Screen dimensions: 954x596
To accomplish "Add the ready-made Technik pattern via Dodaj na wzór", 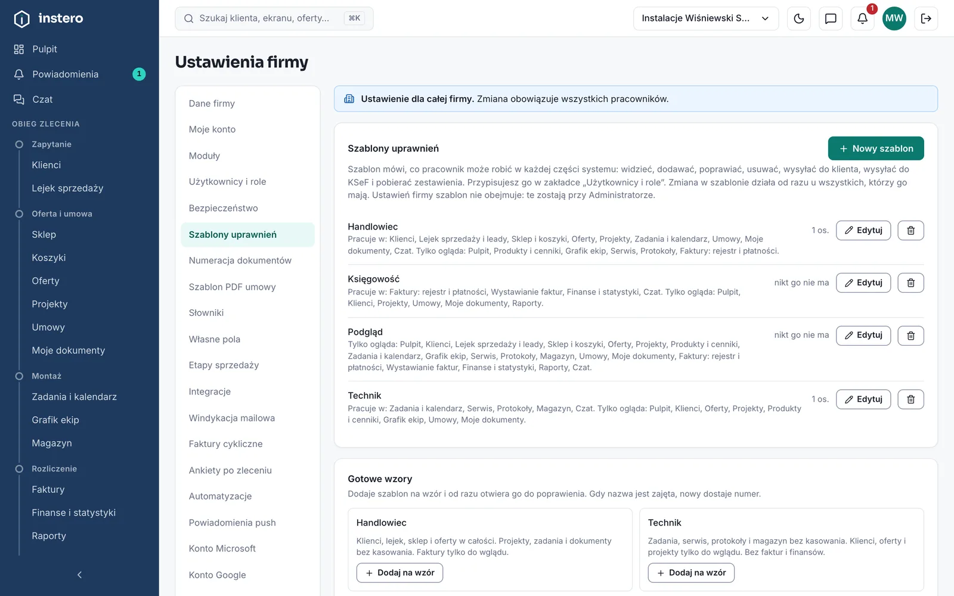I will point(691,573).
